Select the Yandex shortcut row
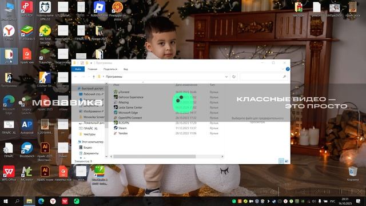This screenshot has height=206, width=366. click(166, 133)
